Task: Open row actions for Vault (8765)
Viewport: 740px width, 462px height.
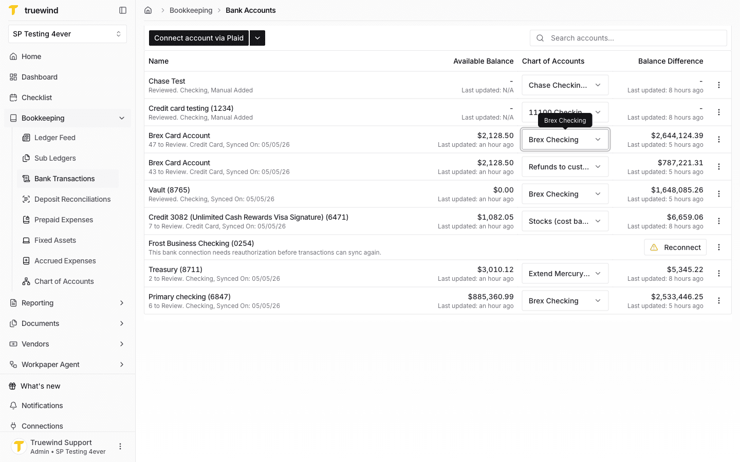Action: [719, 194]
